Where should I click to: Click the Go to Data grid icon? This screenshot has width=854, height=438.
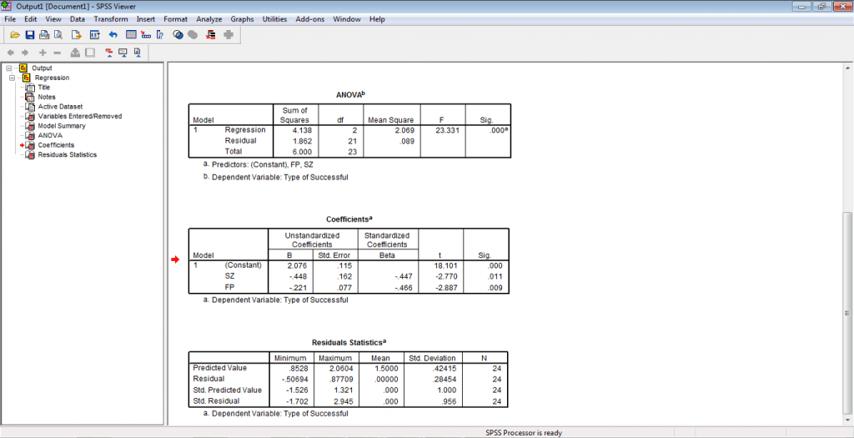click(x=131, y=35)
